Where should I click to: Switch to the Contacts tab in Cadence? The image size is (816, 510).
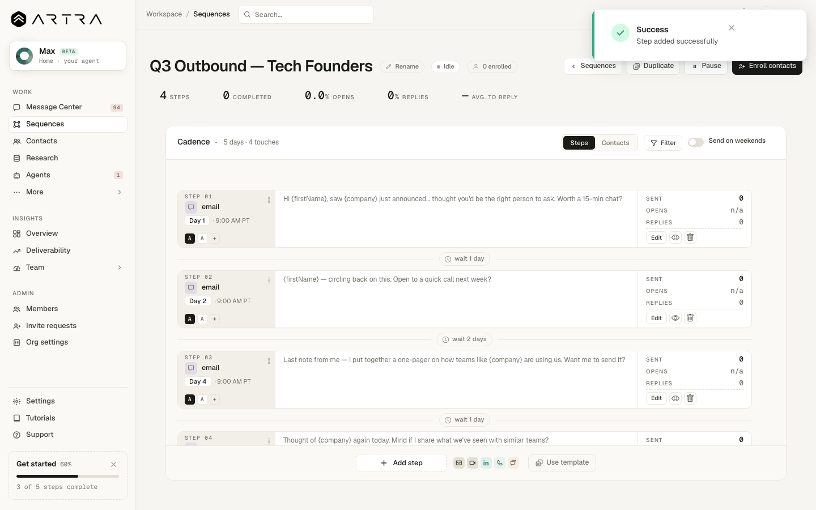click(x=615, y=143)
